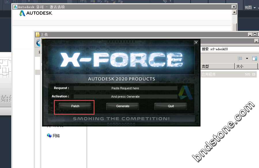This screenshot has height=168, width=259.
Task: Click the Patch button
Action: click(75, 106)
